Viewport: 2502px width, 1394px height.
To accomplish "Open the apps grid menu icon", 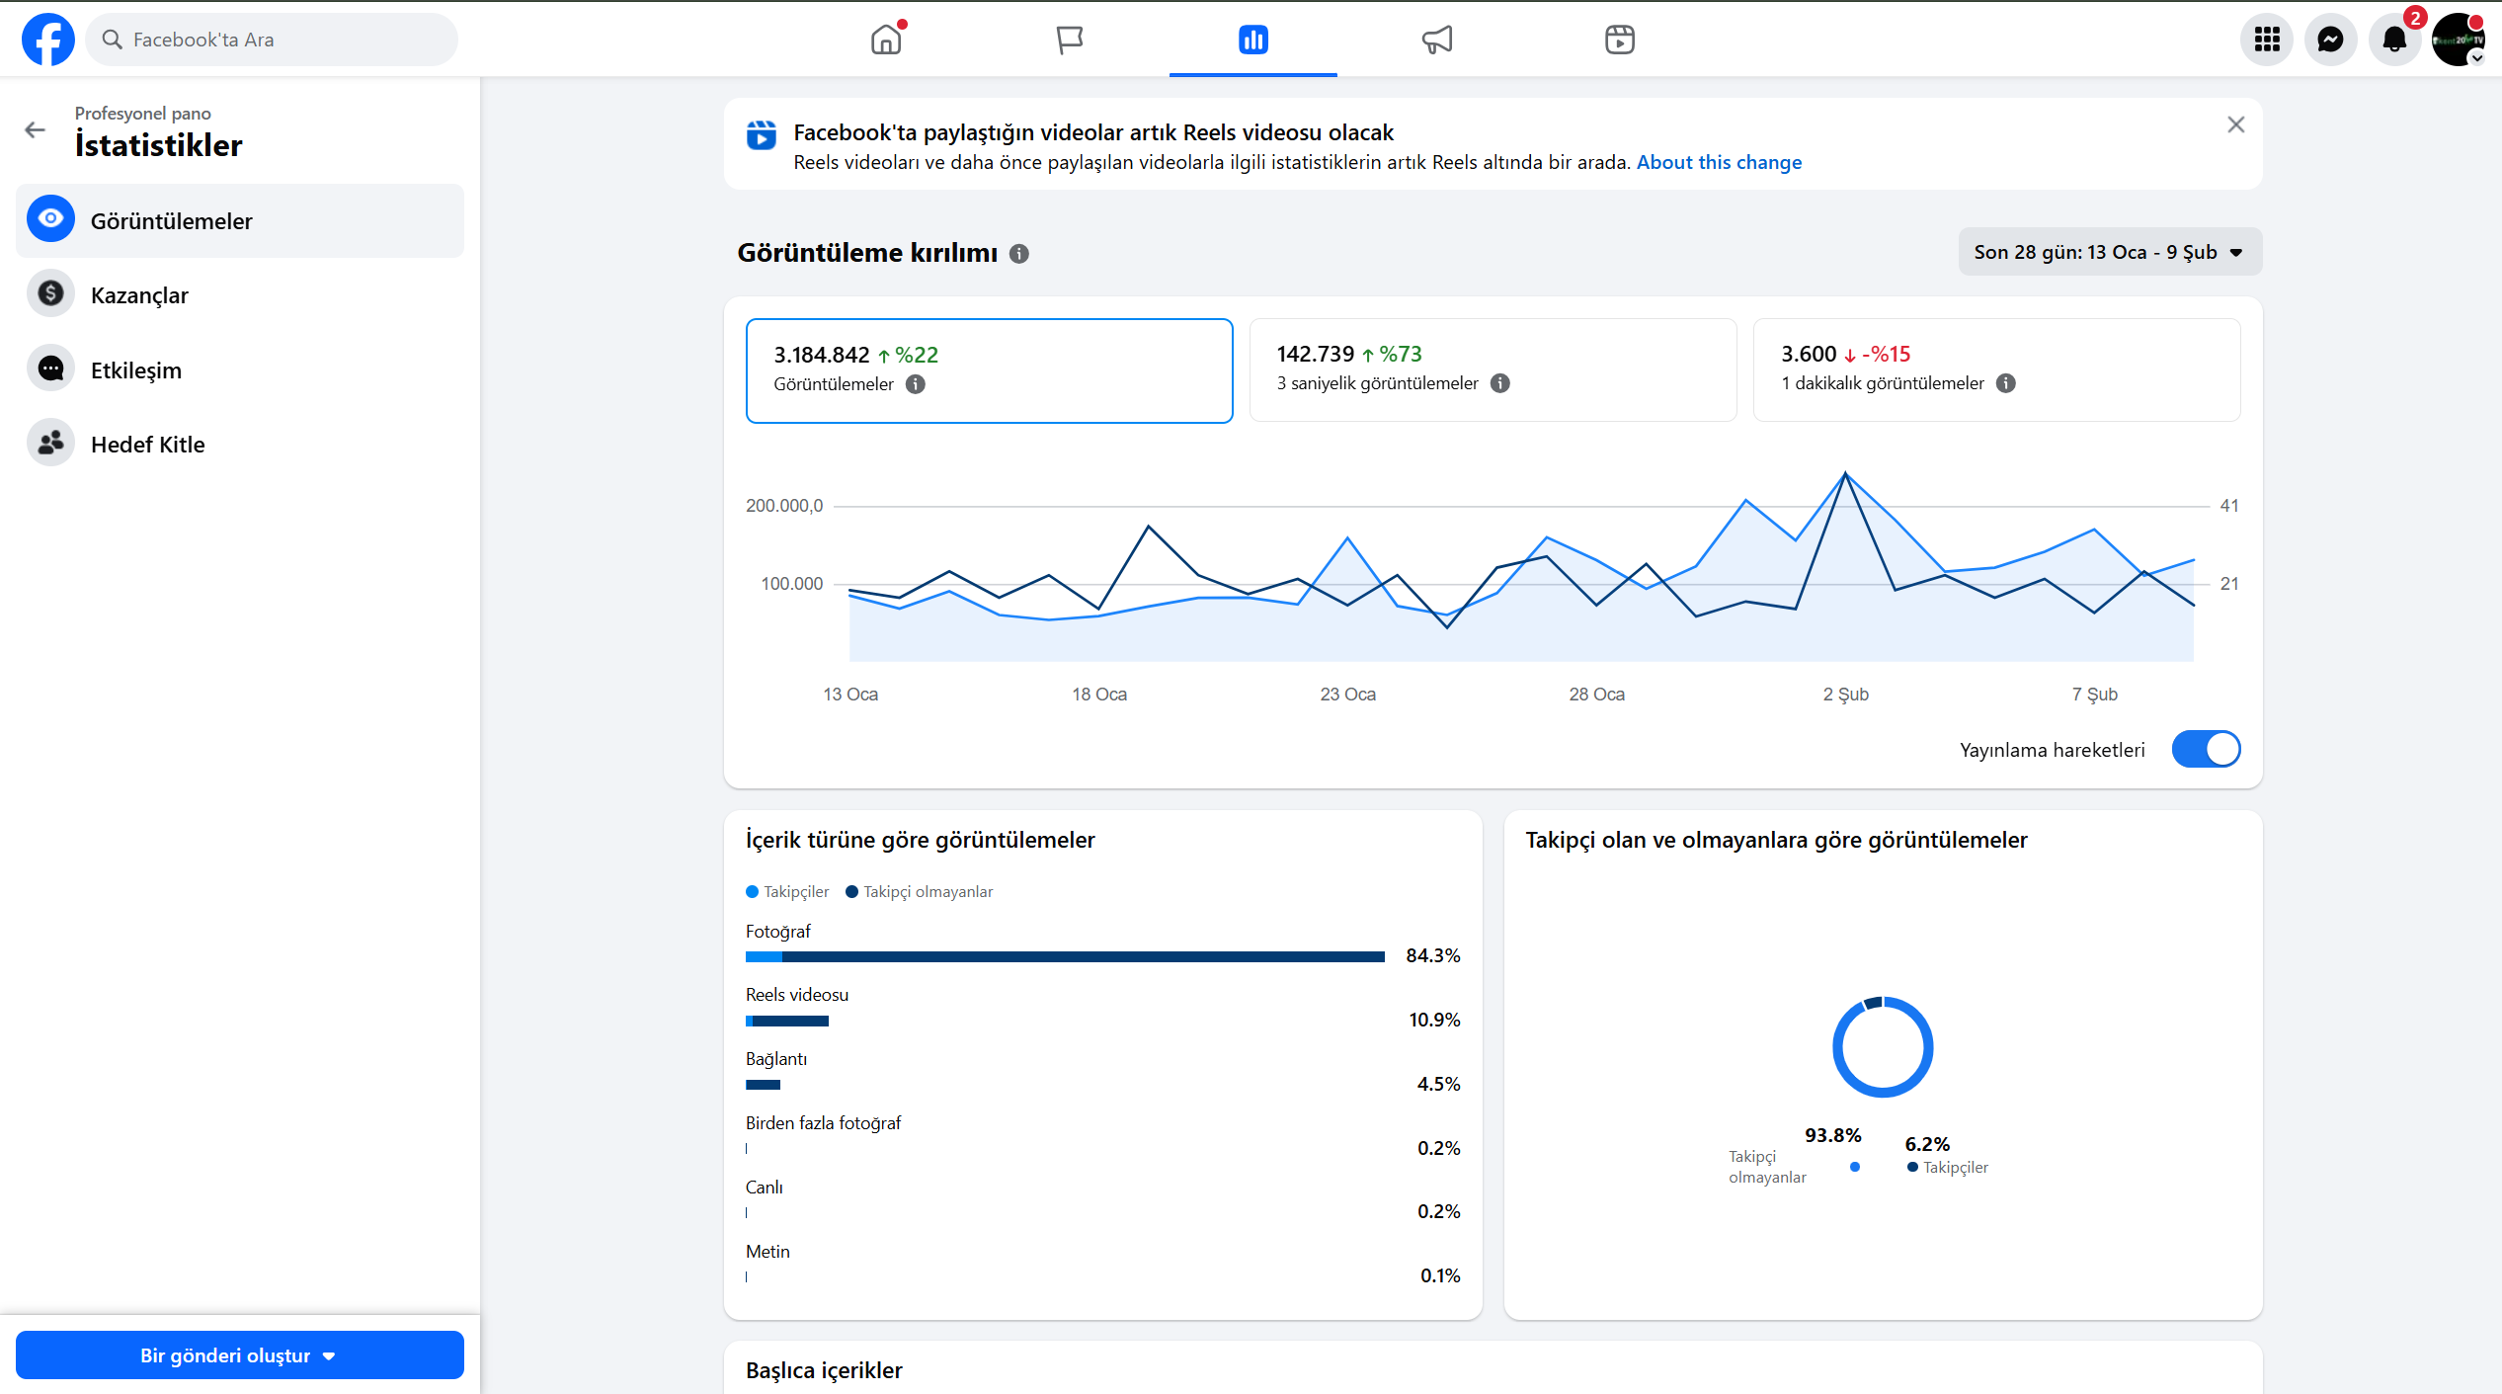I will 2267,40.
